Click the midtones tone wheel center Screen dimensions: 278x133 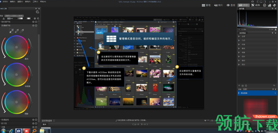point(16,74)
